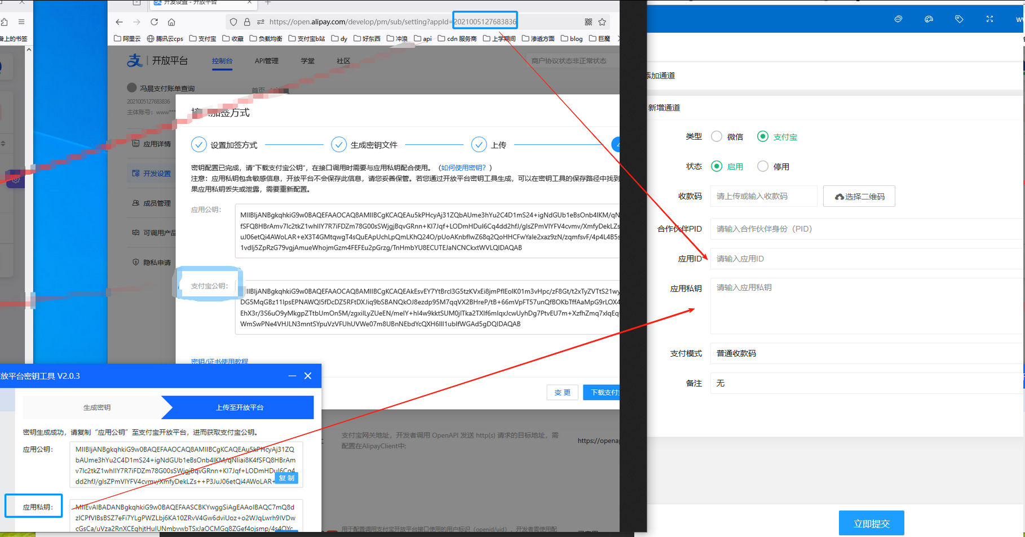
Task: Toggle the fullscreen expand icon in blue header
Action: click(989, 19)
